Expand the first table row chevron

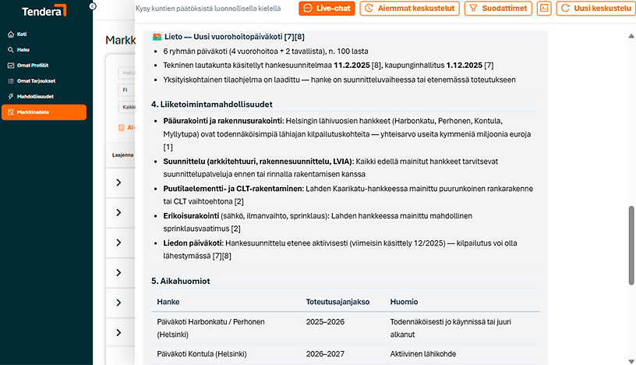pyautogui.click(x=119, y=182)
